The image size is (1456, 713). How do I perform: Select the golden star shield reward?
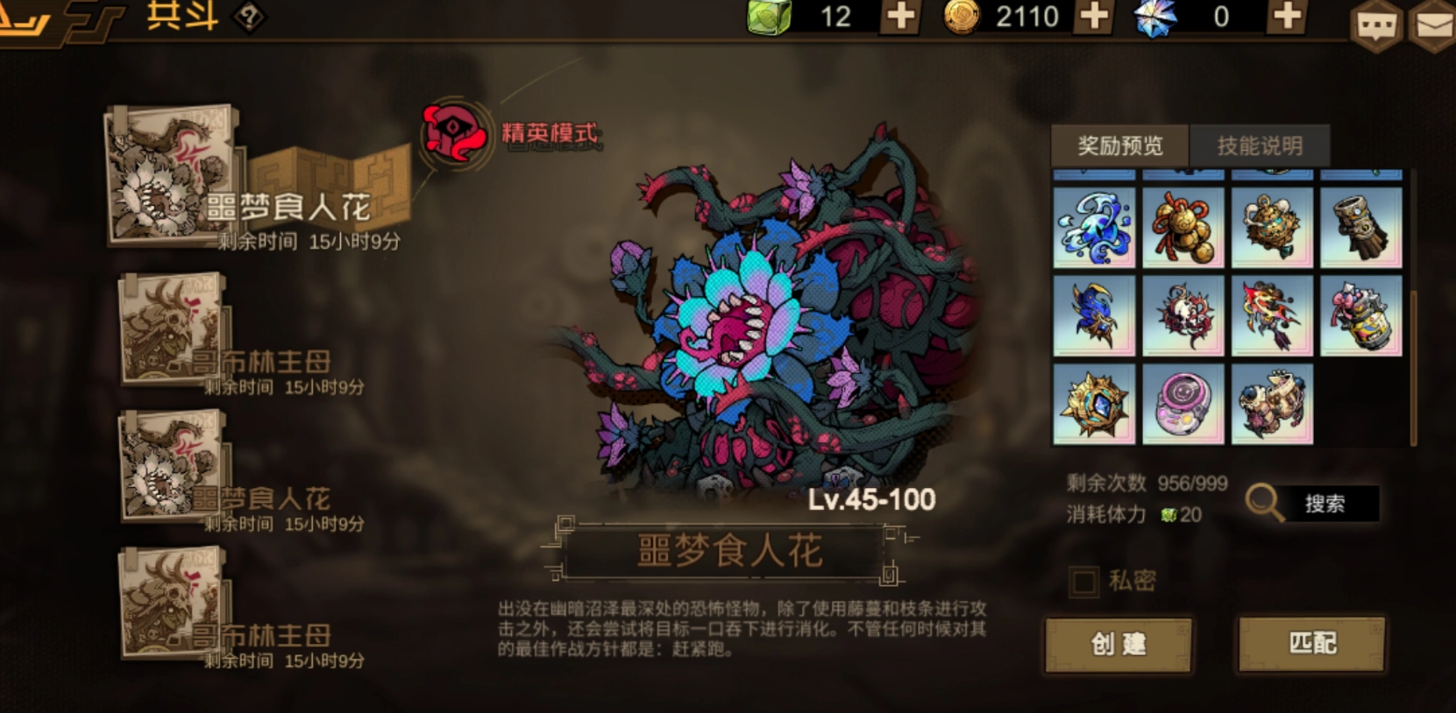tap(1094, 404)
